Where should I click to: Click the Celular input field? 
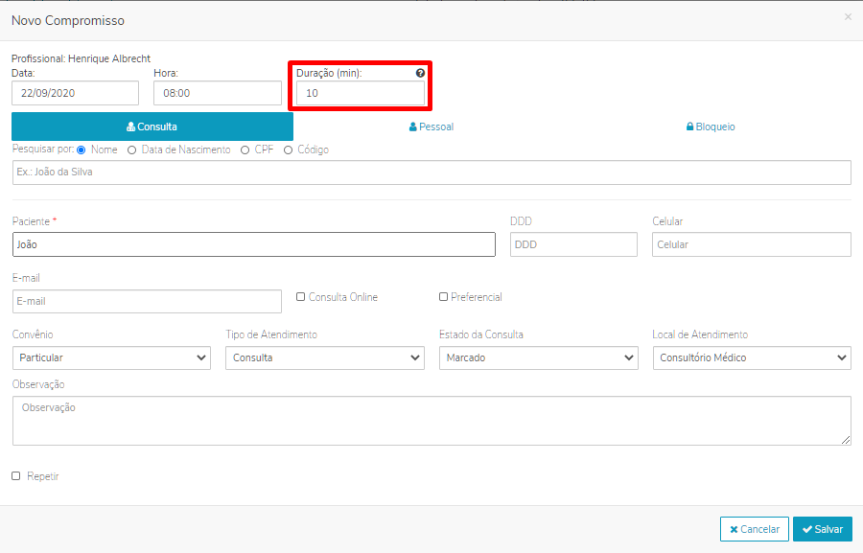(x=752, y=244)
